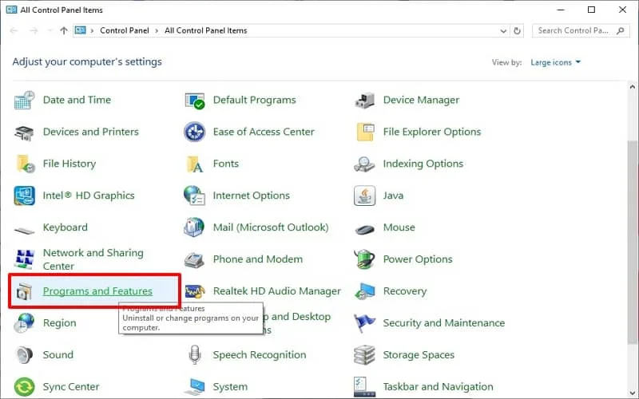Go up one folder level

64,30
